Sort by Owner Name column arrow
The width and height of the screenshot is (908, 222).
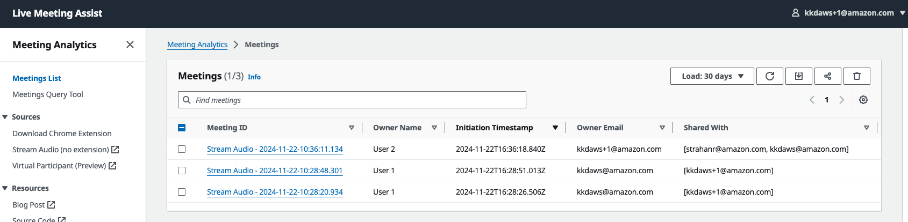tap(434, 128)
